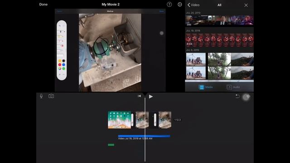
Task: Pick the bottom hillside clip
Action: click(x=242, y=73)
